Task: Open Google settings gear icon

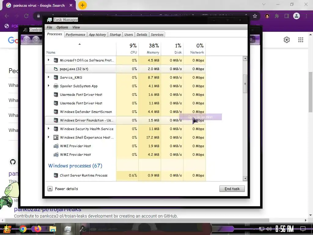Action: (x=287, y=40)
